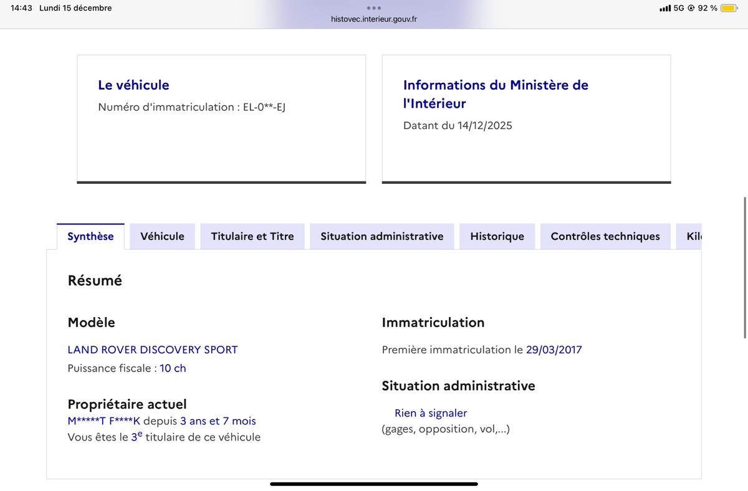The image size is (748, 491).
Task: Tap the clock time 14:43
Action: (x=21, y=8)
